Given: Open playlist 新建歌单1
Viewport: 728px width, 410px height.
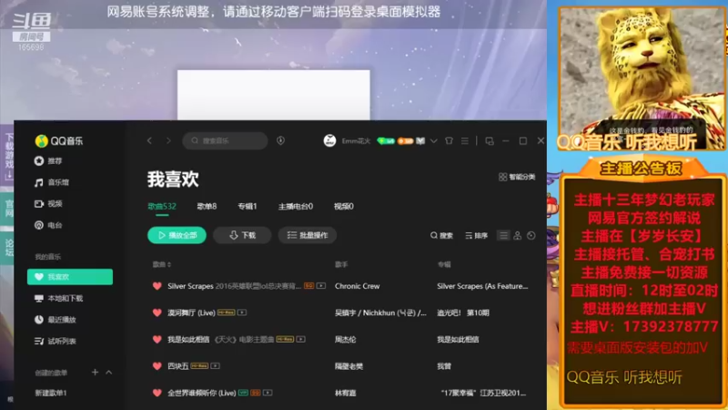Looking at the screenshot, I should (51, 394).
